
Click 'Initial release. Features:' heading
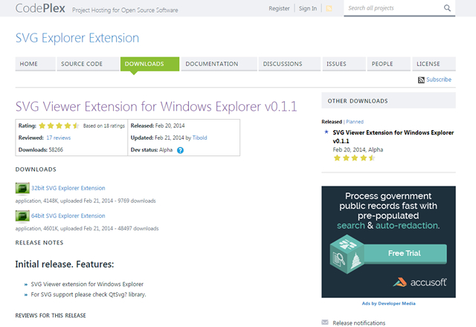(65, 265)
